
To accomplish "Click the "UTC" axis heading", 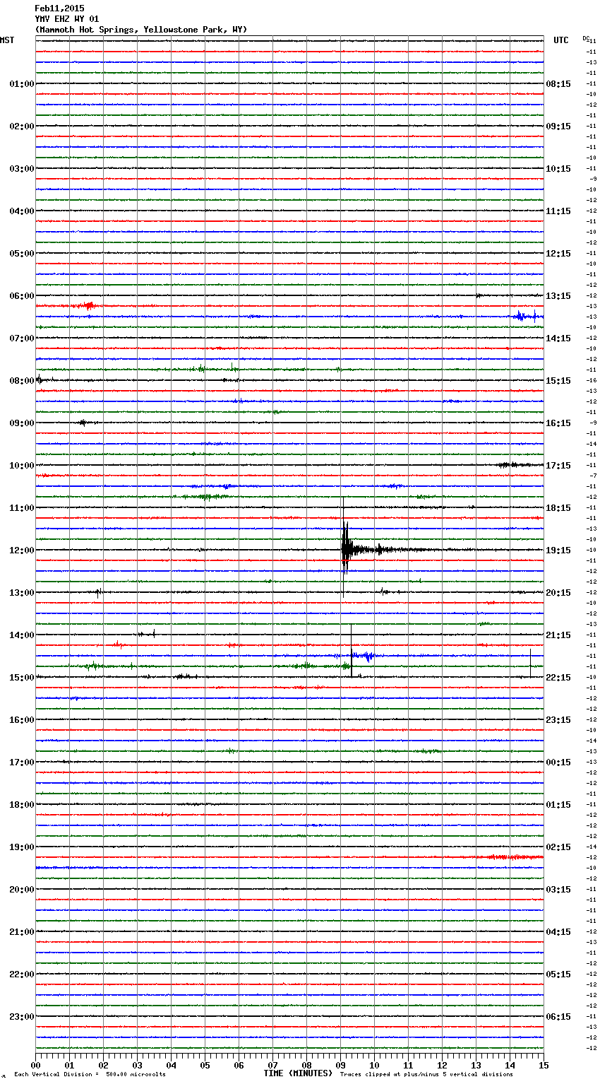I will point(561,40).
